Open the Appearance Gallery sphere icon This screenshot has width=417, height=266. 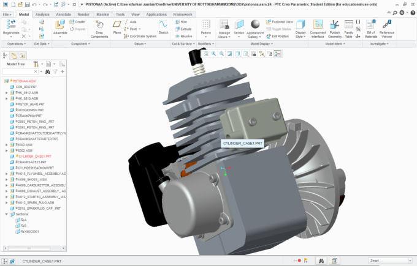(255, 24)
